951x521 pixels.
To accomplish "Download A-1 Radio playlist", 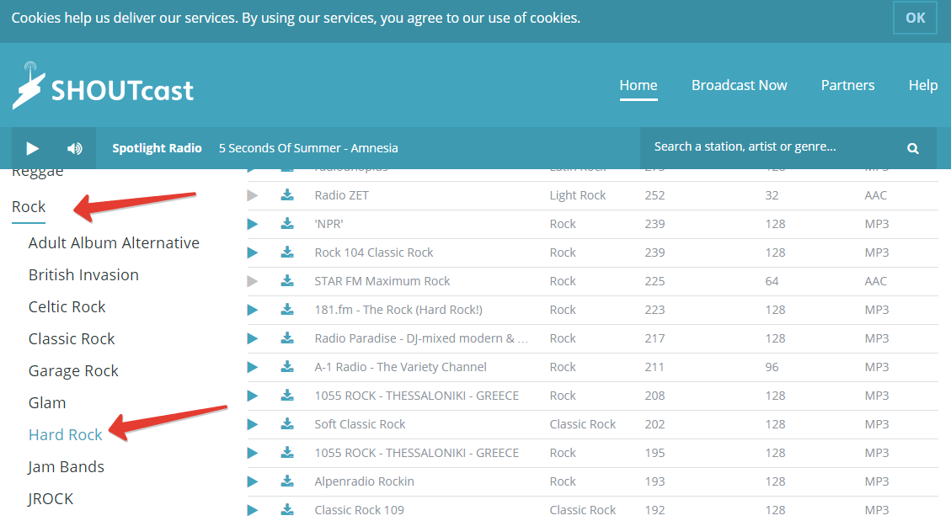I will pyautogui.click(x=287, y=366).
